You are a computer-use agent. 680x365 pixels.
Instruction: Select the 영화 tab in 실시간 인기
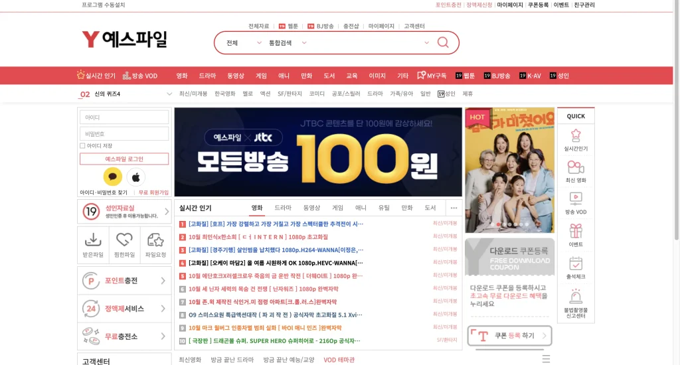(257, 208)
